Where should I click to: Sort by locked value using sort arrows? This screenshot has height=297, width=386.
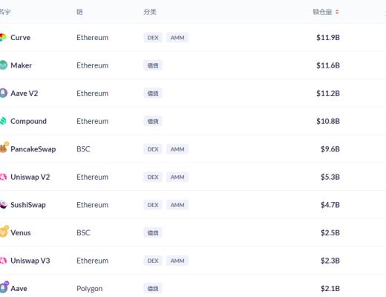pyautogui.click(x=337, y=12)
